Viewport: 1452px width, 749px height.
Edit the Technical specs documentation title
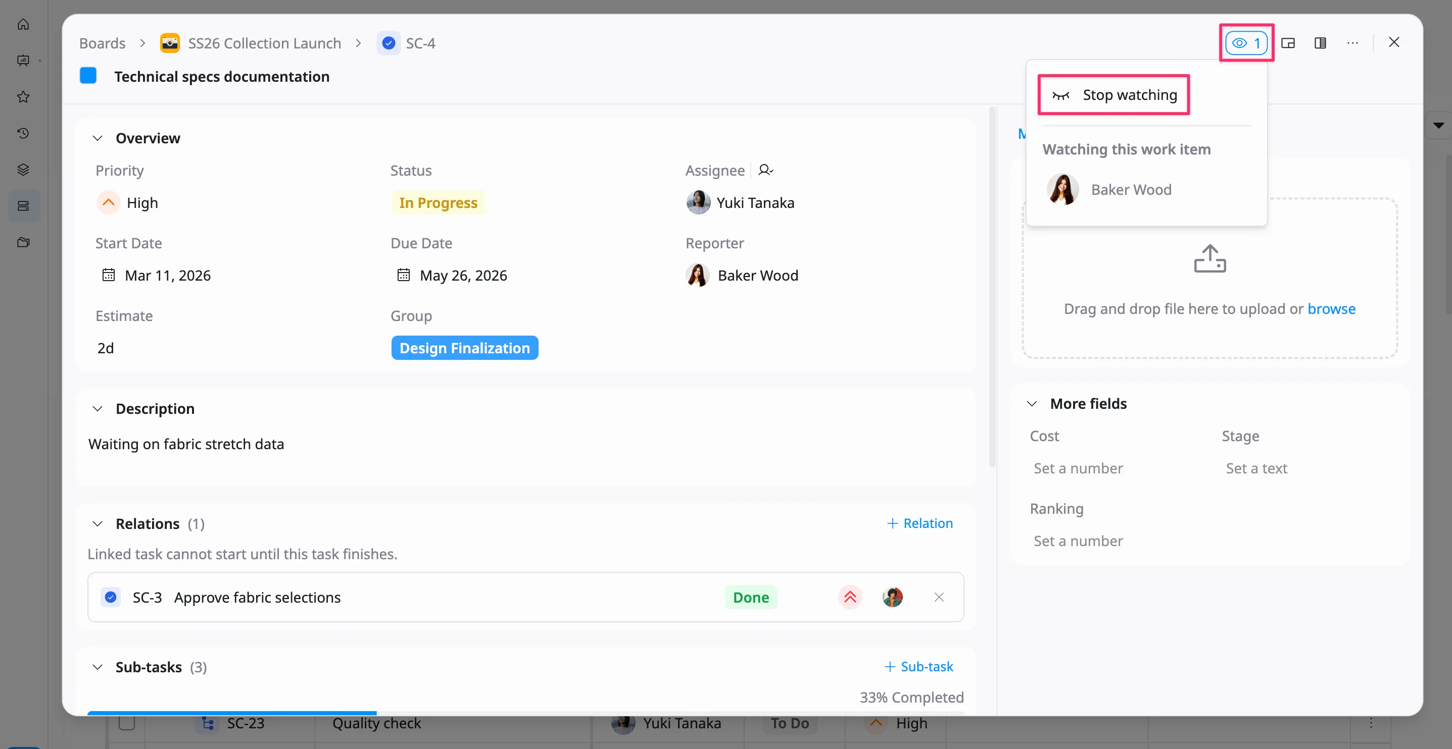coord(221,76)
